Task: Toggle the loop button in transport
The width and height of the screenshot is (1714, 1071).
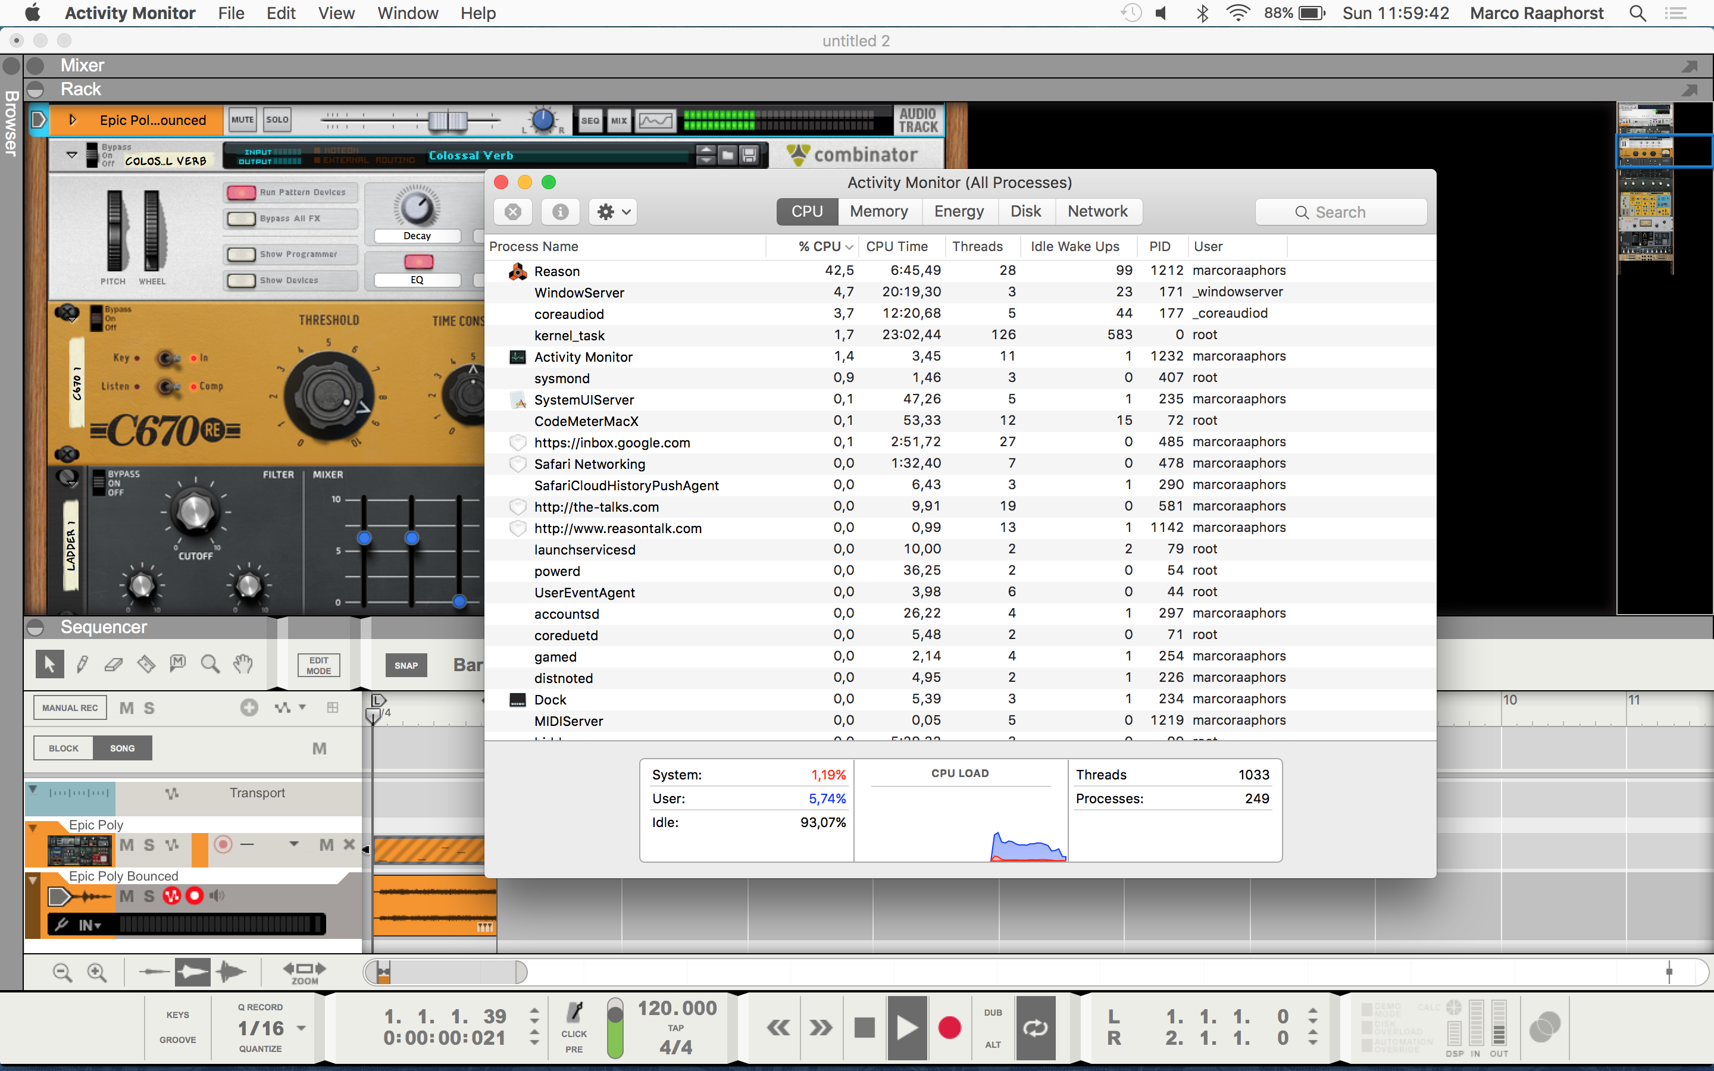Action: click(1035, 1028)
